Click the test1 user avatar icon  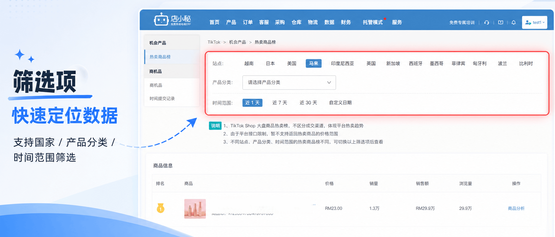coord(528,22)
